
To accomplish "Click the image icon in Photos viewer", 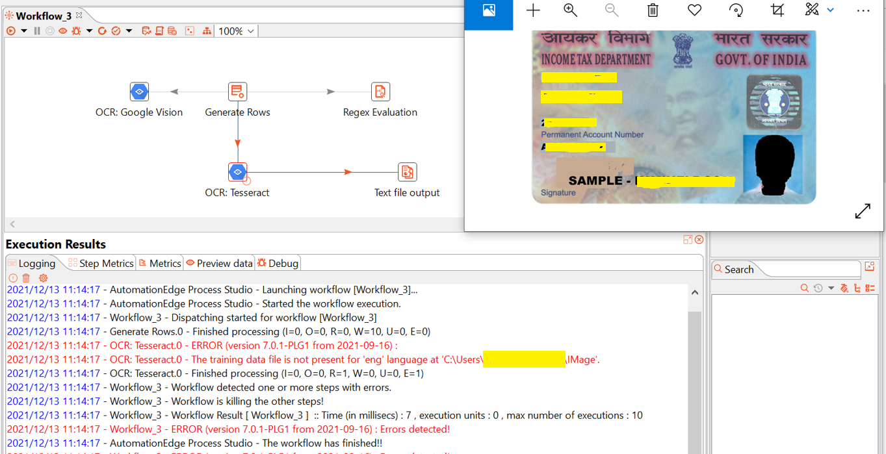I will pos(489,10).
